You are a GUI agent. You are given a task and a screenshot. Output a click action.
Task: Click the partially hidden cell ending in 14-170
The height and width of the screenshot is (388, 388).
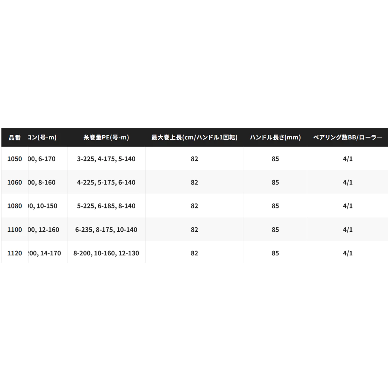[45, 253]
